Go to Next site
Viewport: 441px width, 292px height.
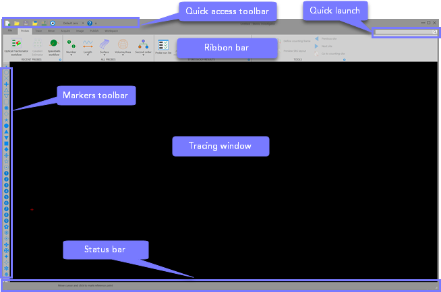pyautogui.click(x=324, y=46)
